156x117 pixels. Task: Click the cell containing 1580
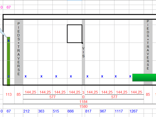[x=83, y=106]
